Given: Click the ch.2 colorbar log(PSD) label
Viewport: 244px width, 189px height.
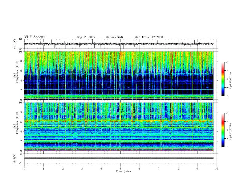Looking at the screenshot, I should tap(231, 131).
